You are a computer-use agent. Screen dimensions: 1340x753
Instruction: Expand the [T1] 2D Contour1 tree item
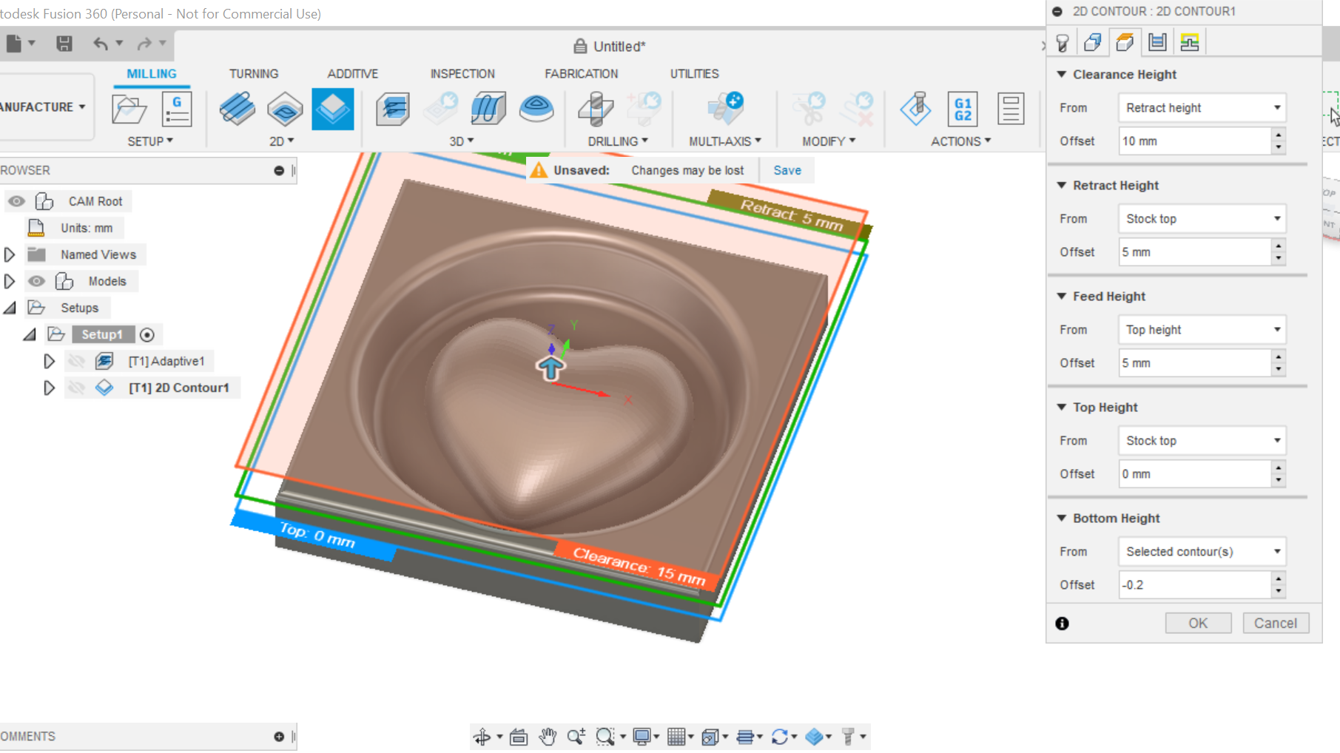point(49,387)
